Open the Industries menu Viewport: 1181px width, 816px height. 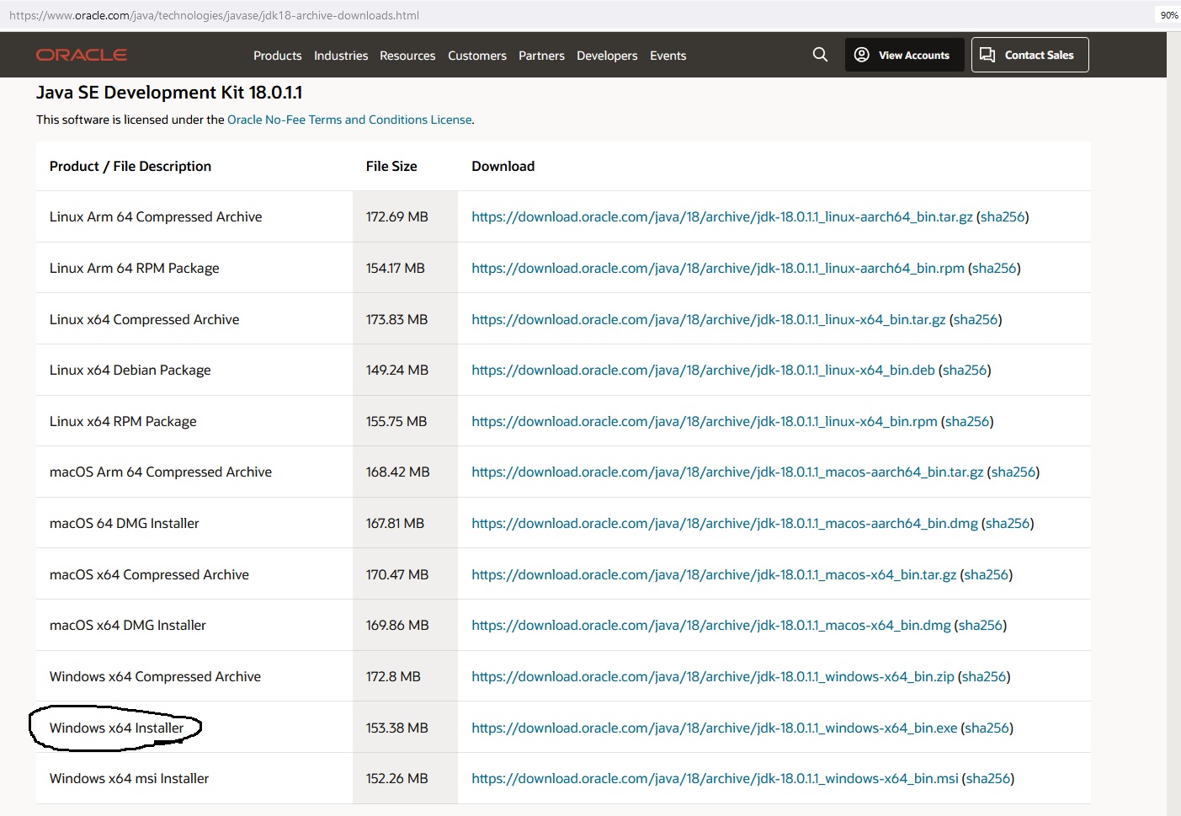coord(341,56)
